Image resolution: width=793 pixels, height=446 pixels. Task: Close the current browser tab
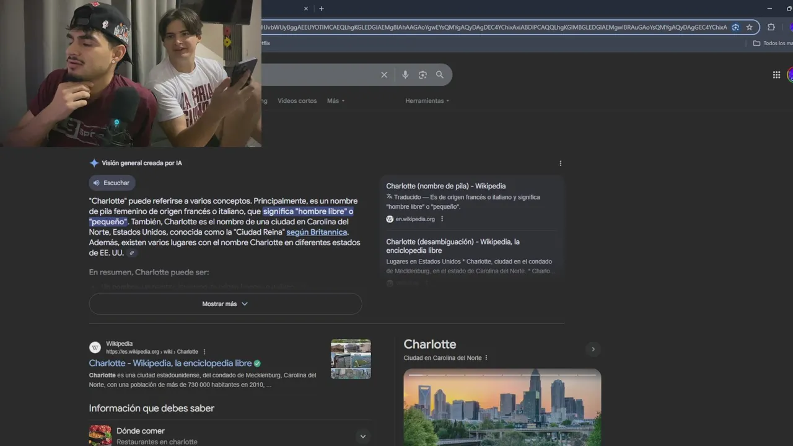coord(306,9)
